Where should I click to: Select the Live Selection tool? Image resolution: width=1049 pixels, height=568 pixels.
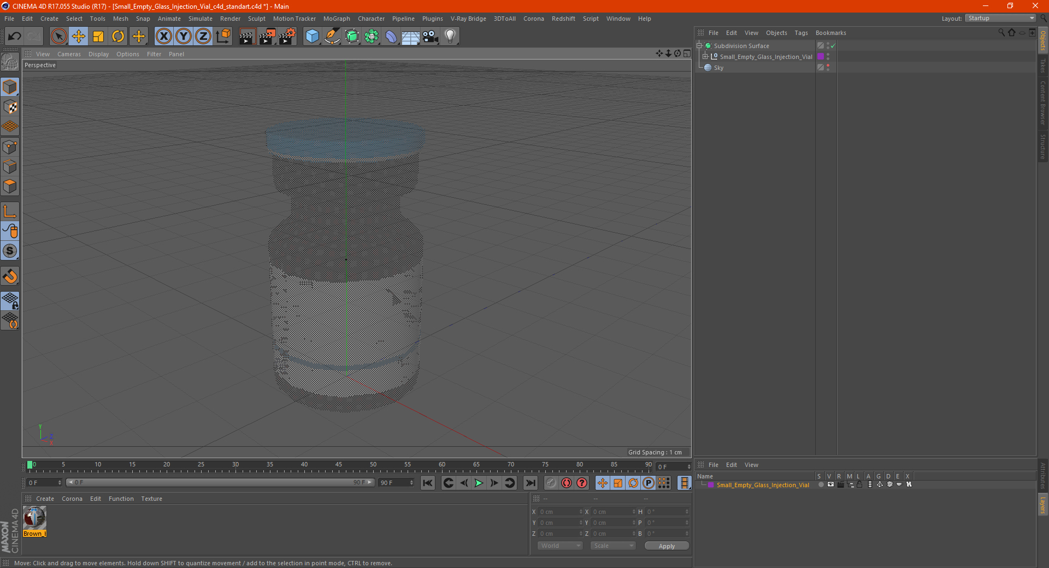pos(58,37)
